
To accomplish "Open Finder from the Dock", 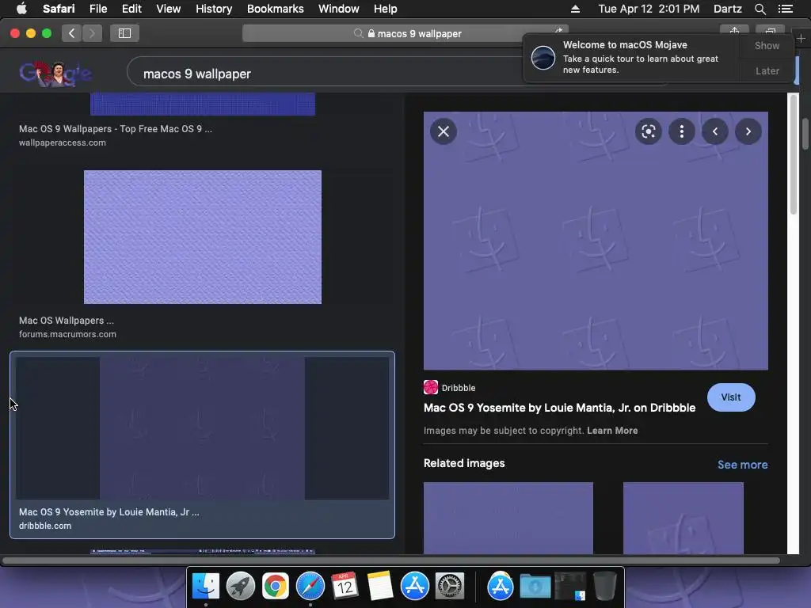I will click(x=206, y=587).
